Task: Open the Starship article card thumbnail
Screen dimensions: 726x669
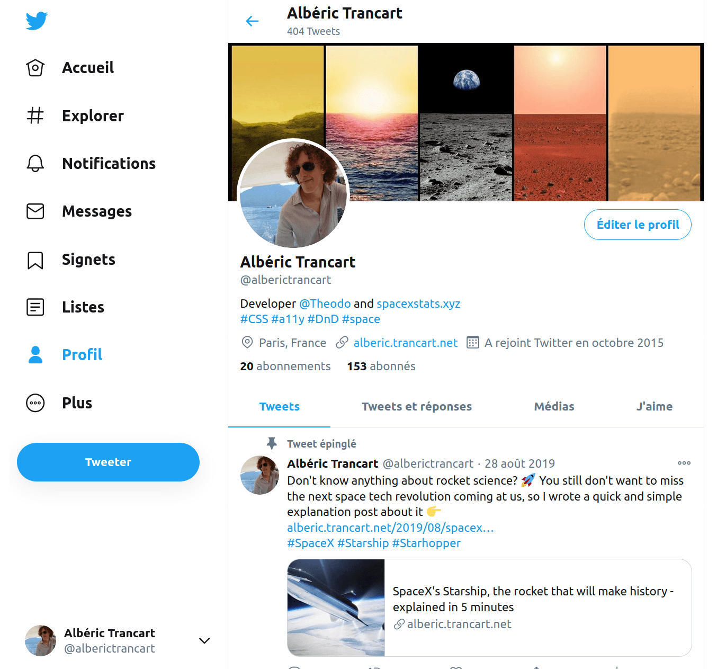Action: point(336,608)
